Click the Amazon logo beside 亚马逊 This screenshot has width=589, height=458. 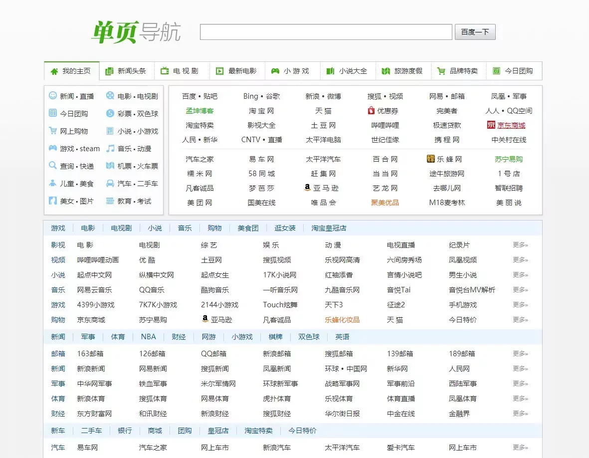click(x=308, y=188)
